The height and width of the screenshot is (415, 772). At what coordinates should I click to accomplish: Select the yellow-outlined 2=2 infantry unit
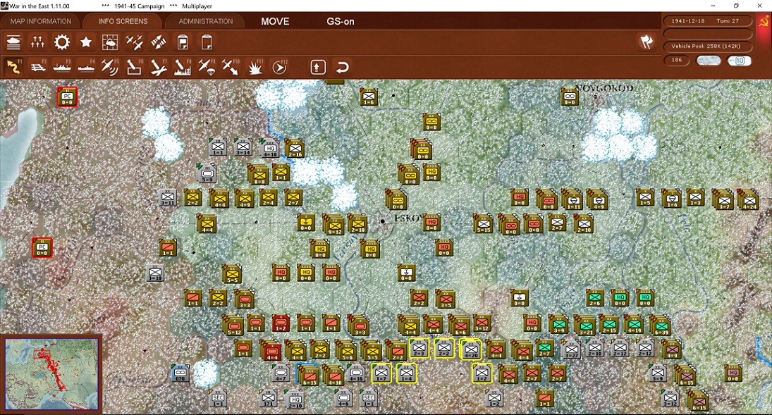pos(444,348)
